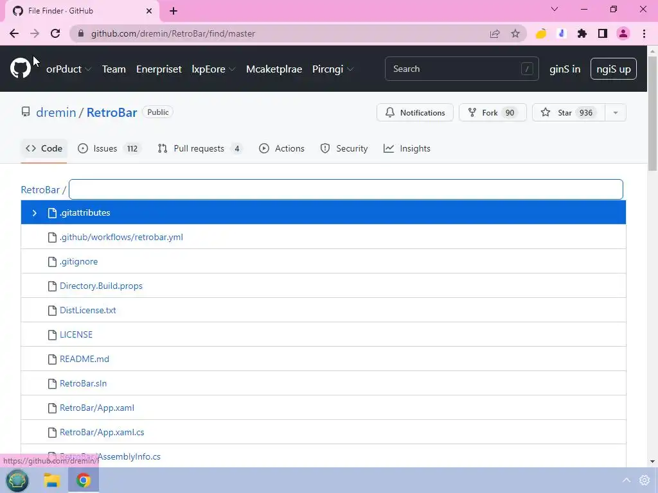
Task: Open the .gitignore file link
Action: click(78, 262)
